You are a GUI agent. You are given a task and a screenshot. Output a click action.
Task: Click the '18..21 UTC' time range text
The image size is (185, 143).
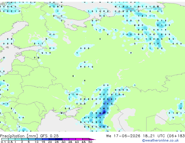tap(154, 136)
